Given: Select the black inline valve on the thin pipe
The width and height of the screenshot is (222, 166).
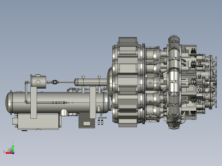Looking at the screenshot, I should 55,82.
